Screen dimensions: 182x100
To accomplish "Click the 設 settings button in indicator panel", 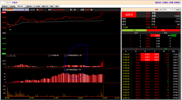I will tap(11, 56).
